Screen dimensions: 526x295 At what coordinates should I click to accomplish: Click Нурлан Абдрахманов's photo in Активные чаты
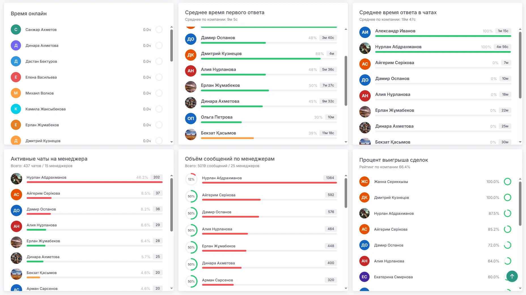16,179
